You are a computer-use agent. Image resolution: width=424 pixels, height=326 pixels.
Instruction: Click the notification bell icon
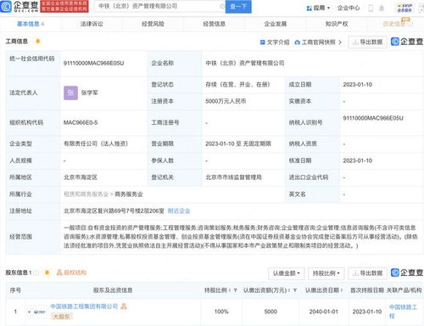[382, 8]
